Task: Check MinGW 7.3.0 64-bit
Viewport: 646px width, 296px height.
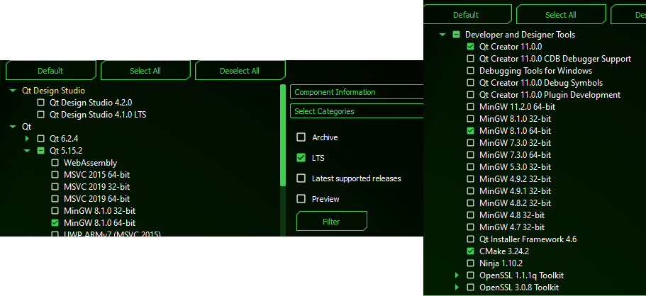Action: point(470,155)
